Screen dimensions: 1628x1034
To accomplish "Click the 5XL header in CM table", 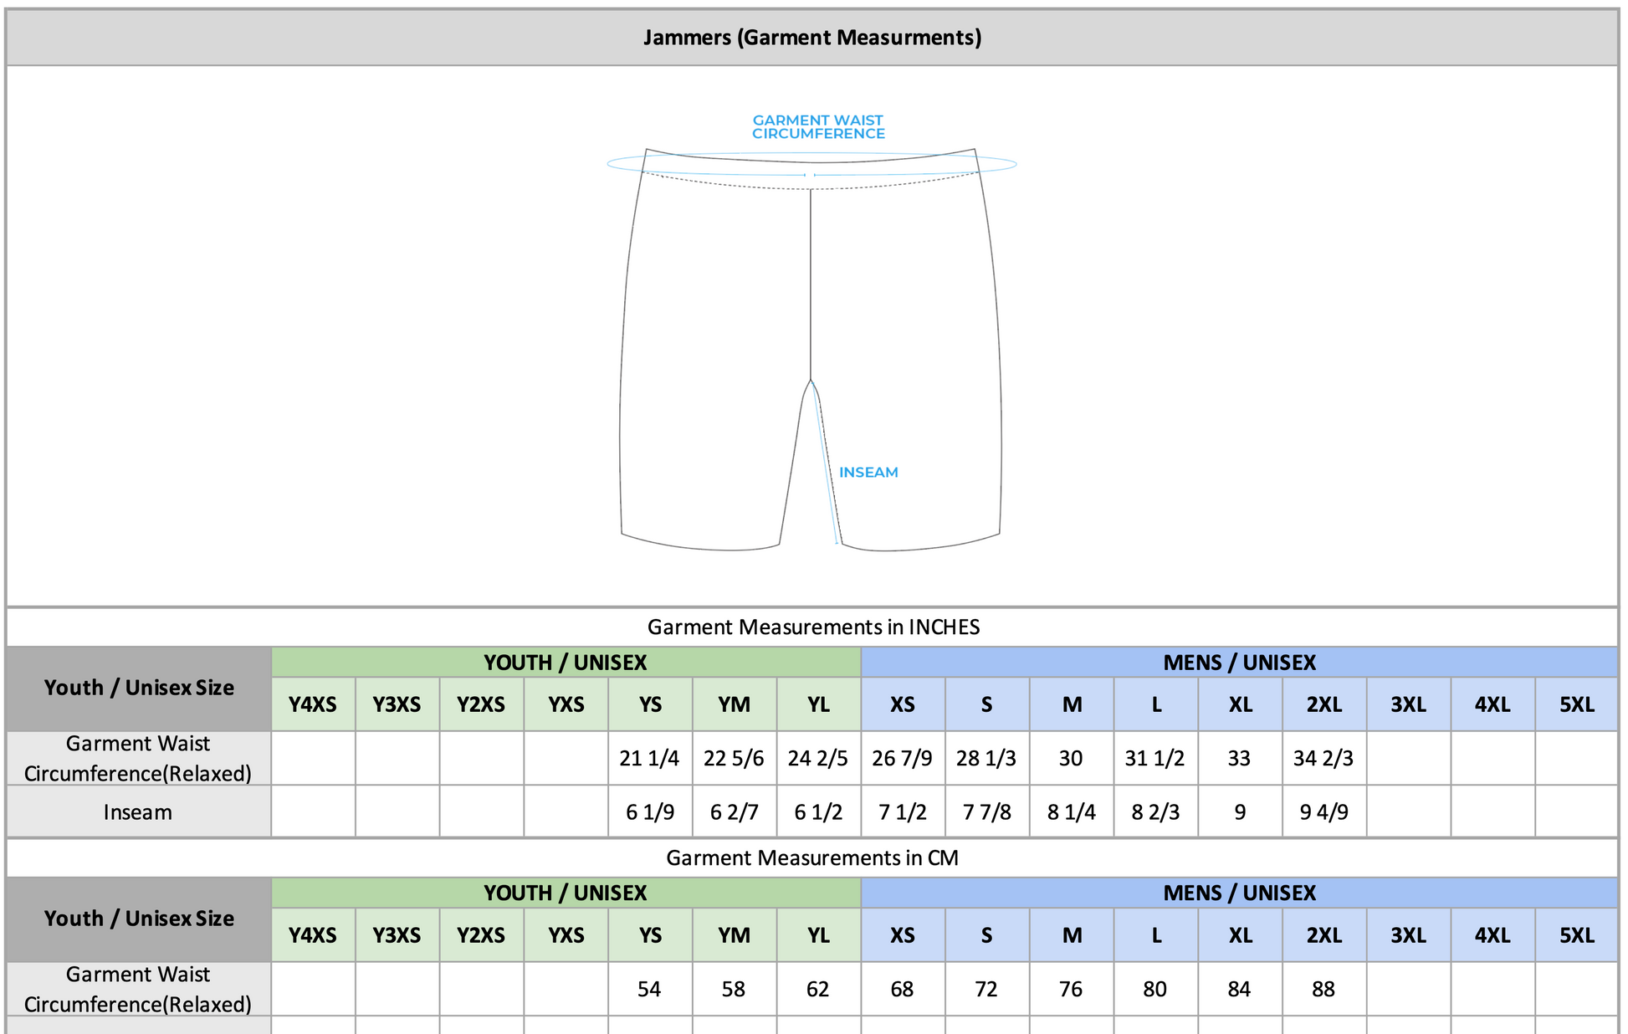I will click(1576, 935).
